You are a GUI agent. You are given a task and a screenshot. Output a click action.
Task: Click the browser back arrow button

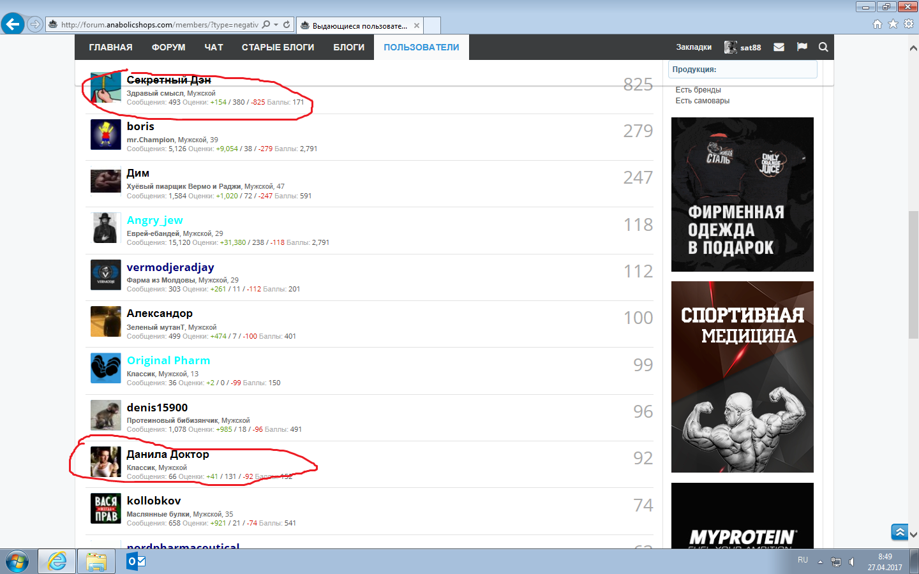13,25
